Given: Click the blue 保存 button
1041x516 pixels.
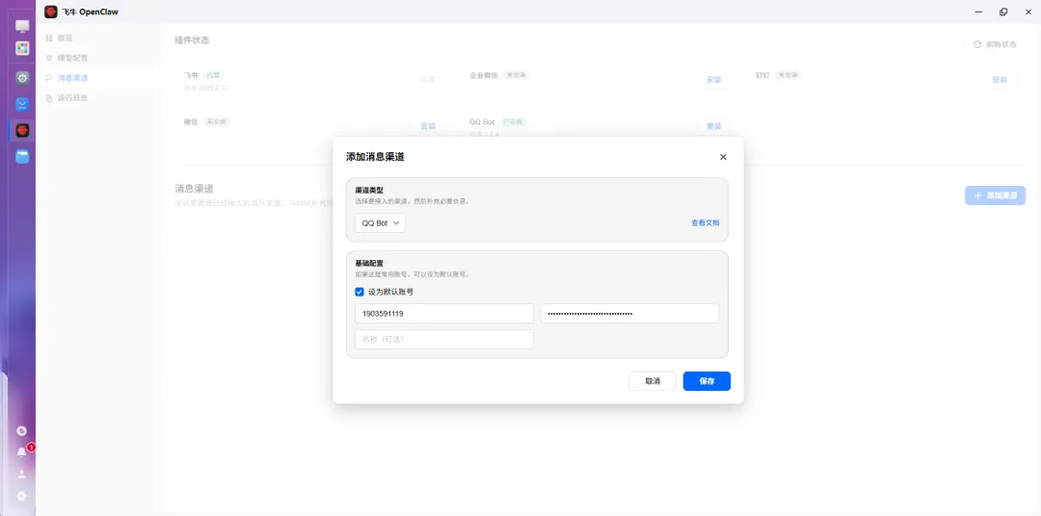Looking at the screenshot, I should (707, 381).
